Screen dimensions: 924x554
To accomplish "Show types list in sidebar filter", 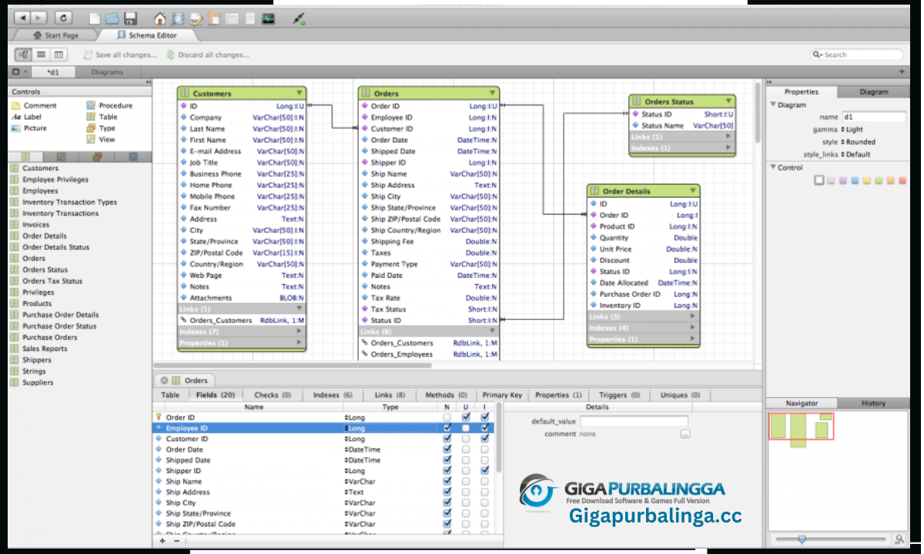I will [x=97, y=157].
